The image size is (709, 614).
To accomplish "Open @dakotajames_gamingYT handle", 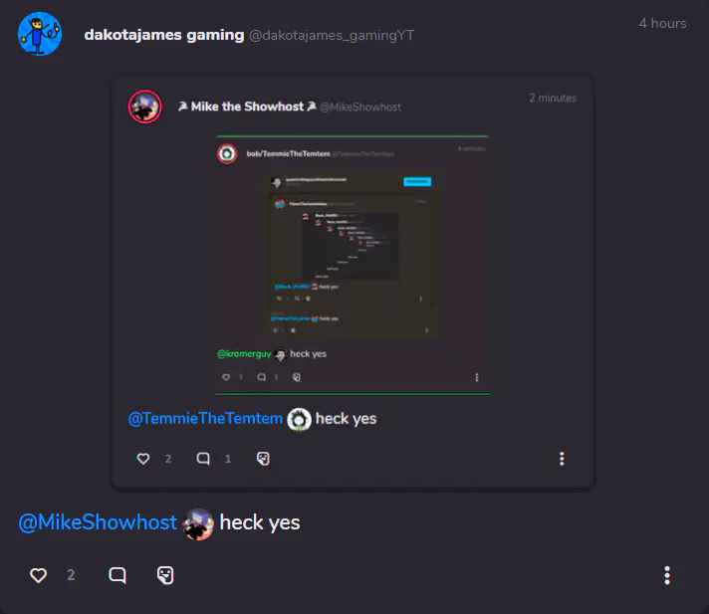I will coord(332,35).
